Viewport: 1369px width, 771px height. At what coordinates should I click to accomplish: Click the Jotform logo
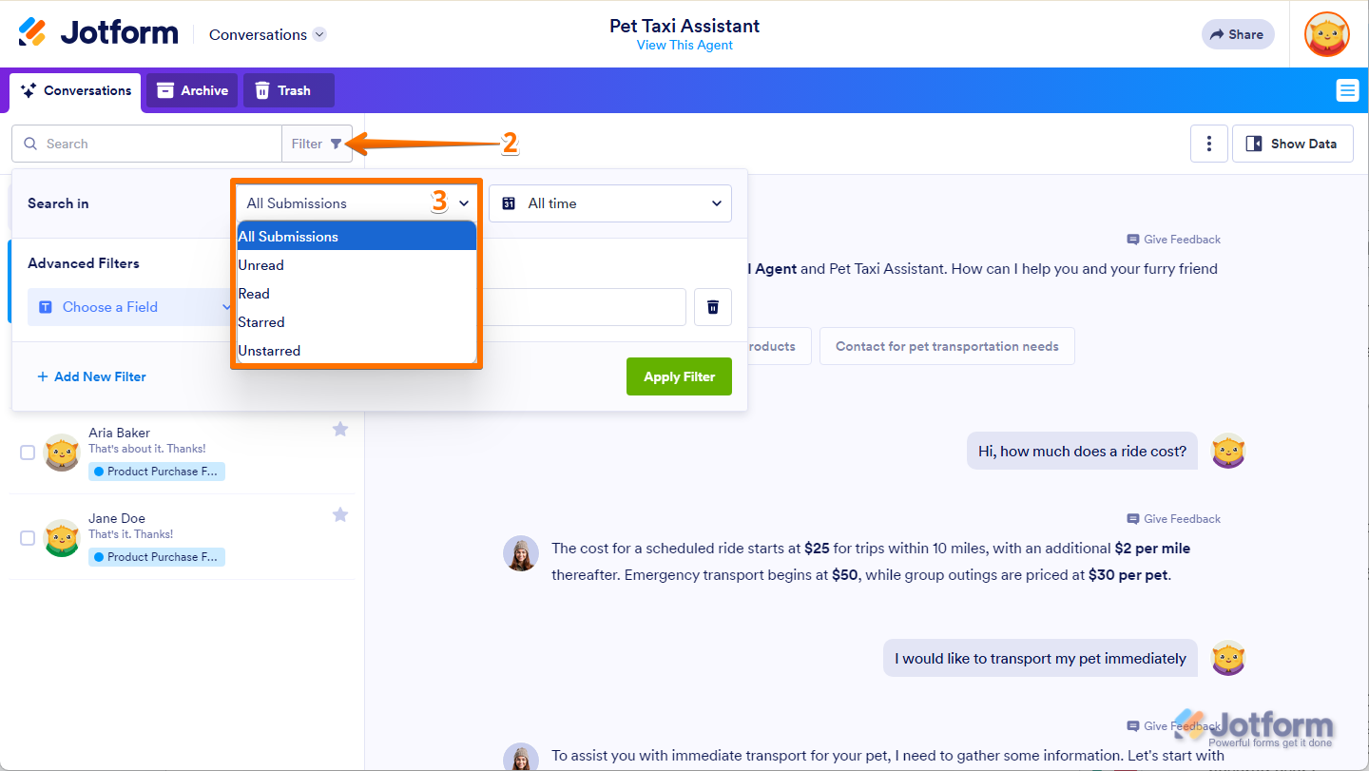tap(99, 33)
